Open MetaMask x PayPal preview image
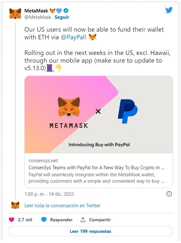 tap(99, 114)
